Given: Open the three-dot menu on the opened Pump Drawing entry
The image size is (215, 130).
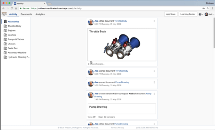Looking at the screenshot, I should (x=154, y=82).
